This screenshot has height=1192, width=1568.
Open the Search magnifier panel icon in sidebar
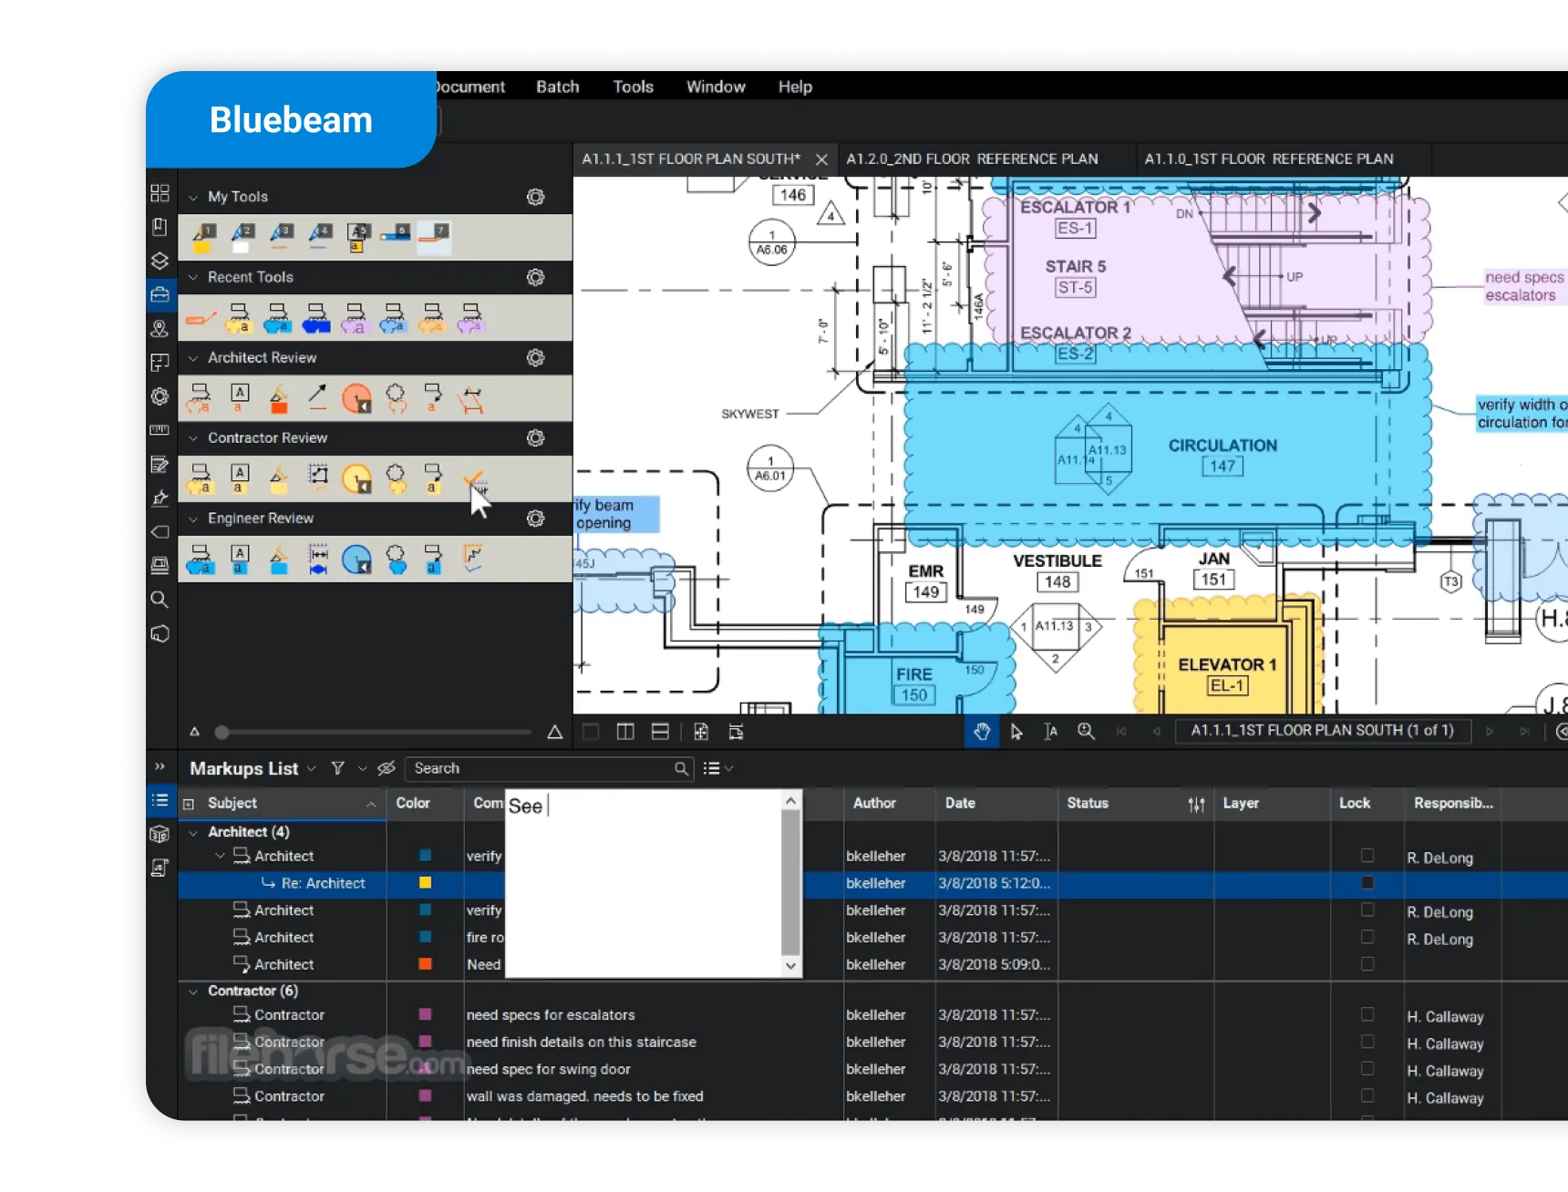160,600
